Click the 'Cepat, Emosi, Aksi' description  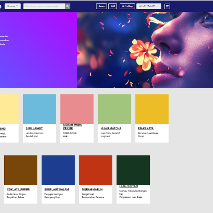point(70,135)
